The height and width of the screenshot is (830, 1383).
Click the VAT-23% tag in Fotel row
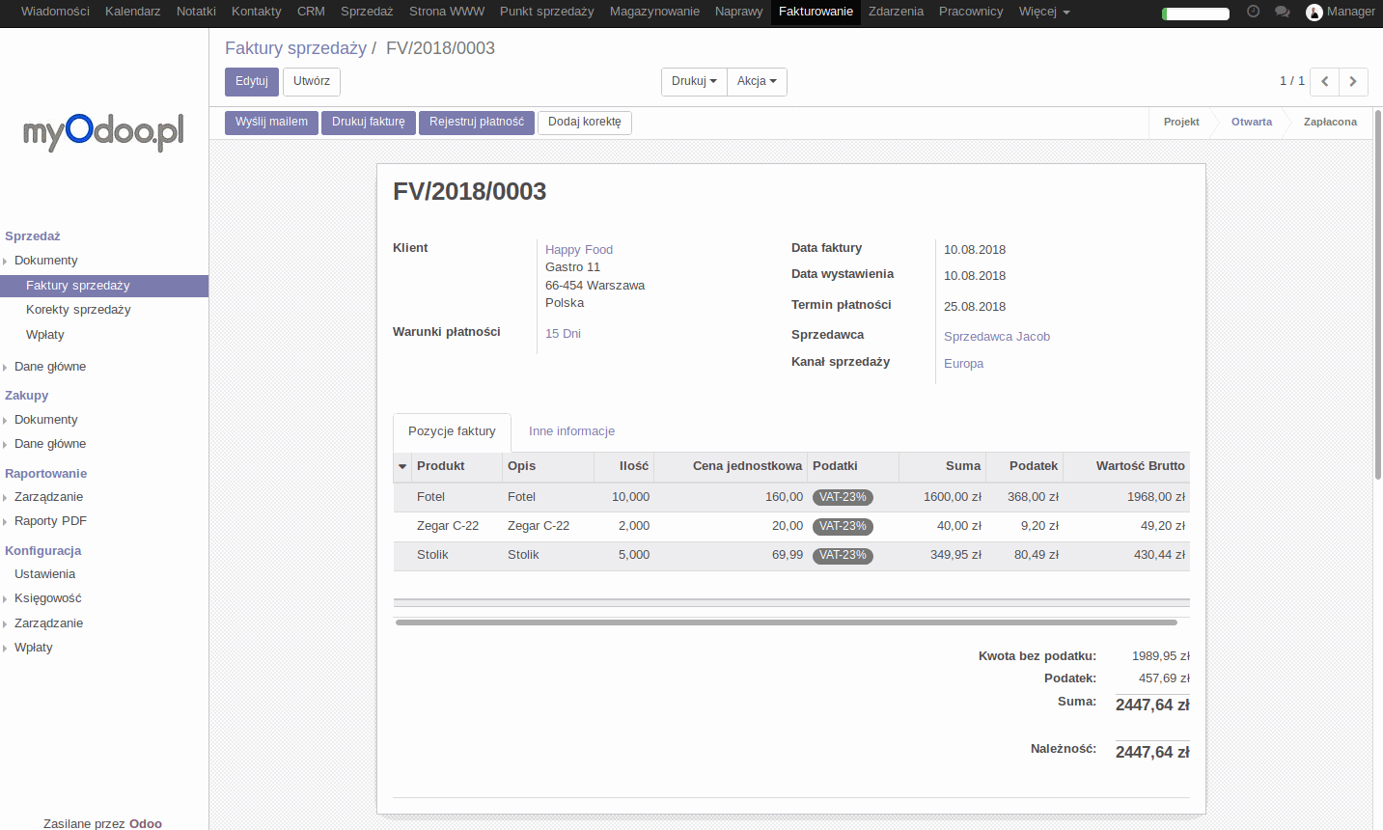[843, 498]
